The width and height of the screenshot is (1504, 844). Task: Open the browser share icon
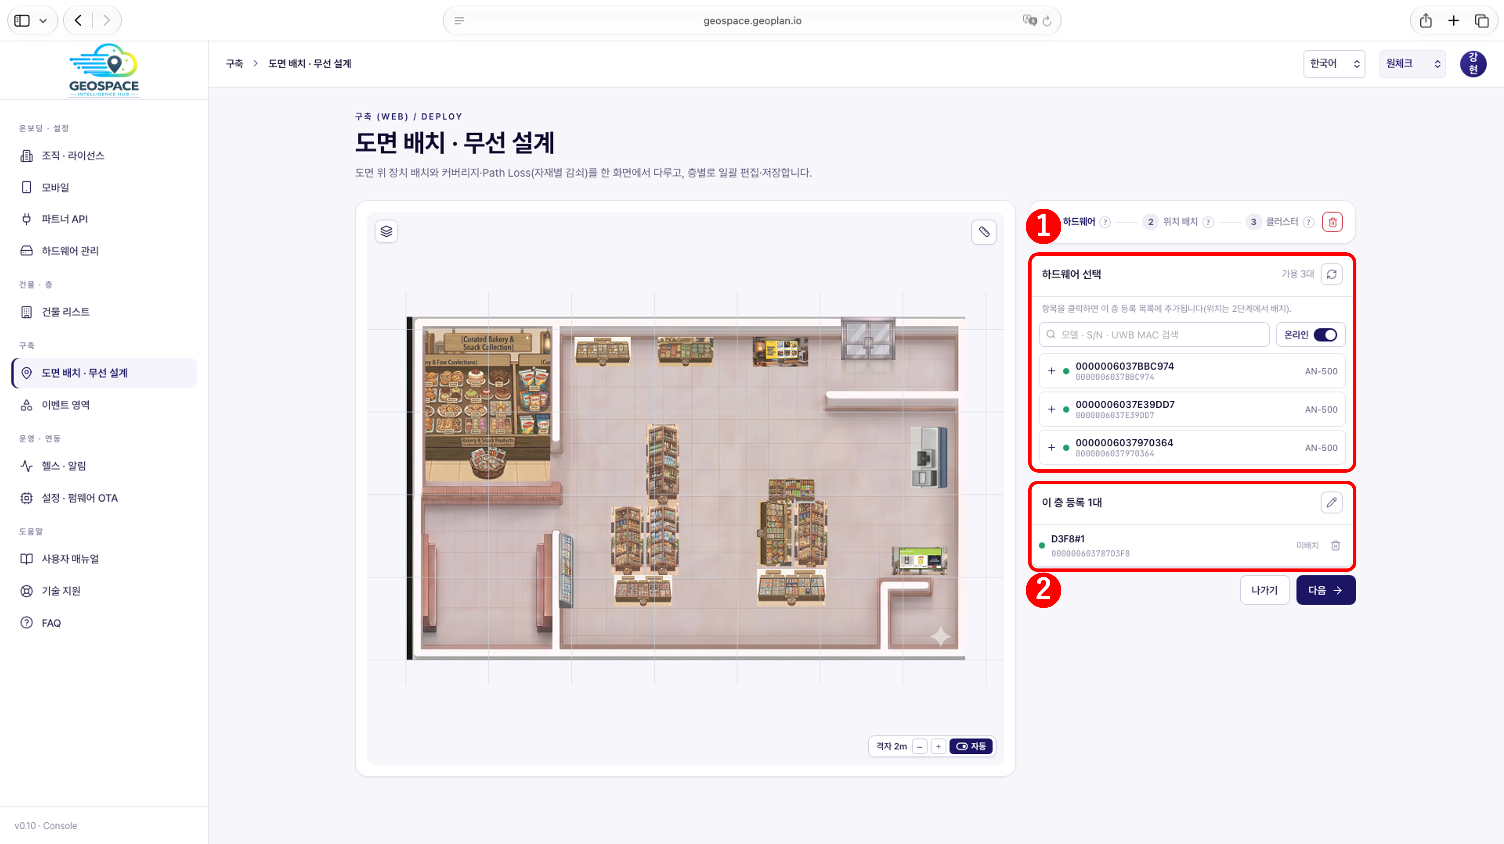[x=1425, y=21]
